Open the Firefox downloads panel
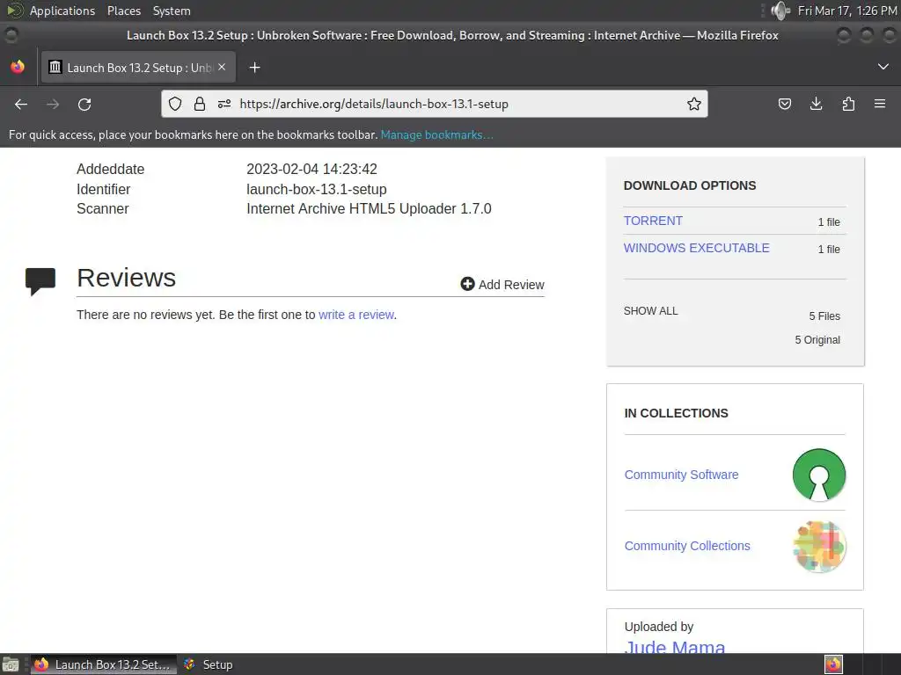Screen dimensions: 901x675 pyautogui.click(x=816, y=104)
